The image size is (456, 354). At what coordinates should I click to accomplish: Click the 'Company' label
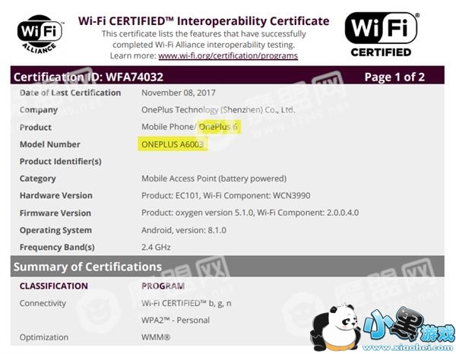[x=39, y=110]
